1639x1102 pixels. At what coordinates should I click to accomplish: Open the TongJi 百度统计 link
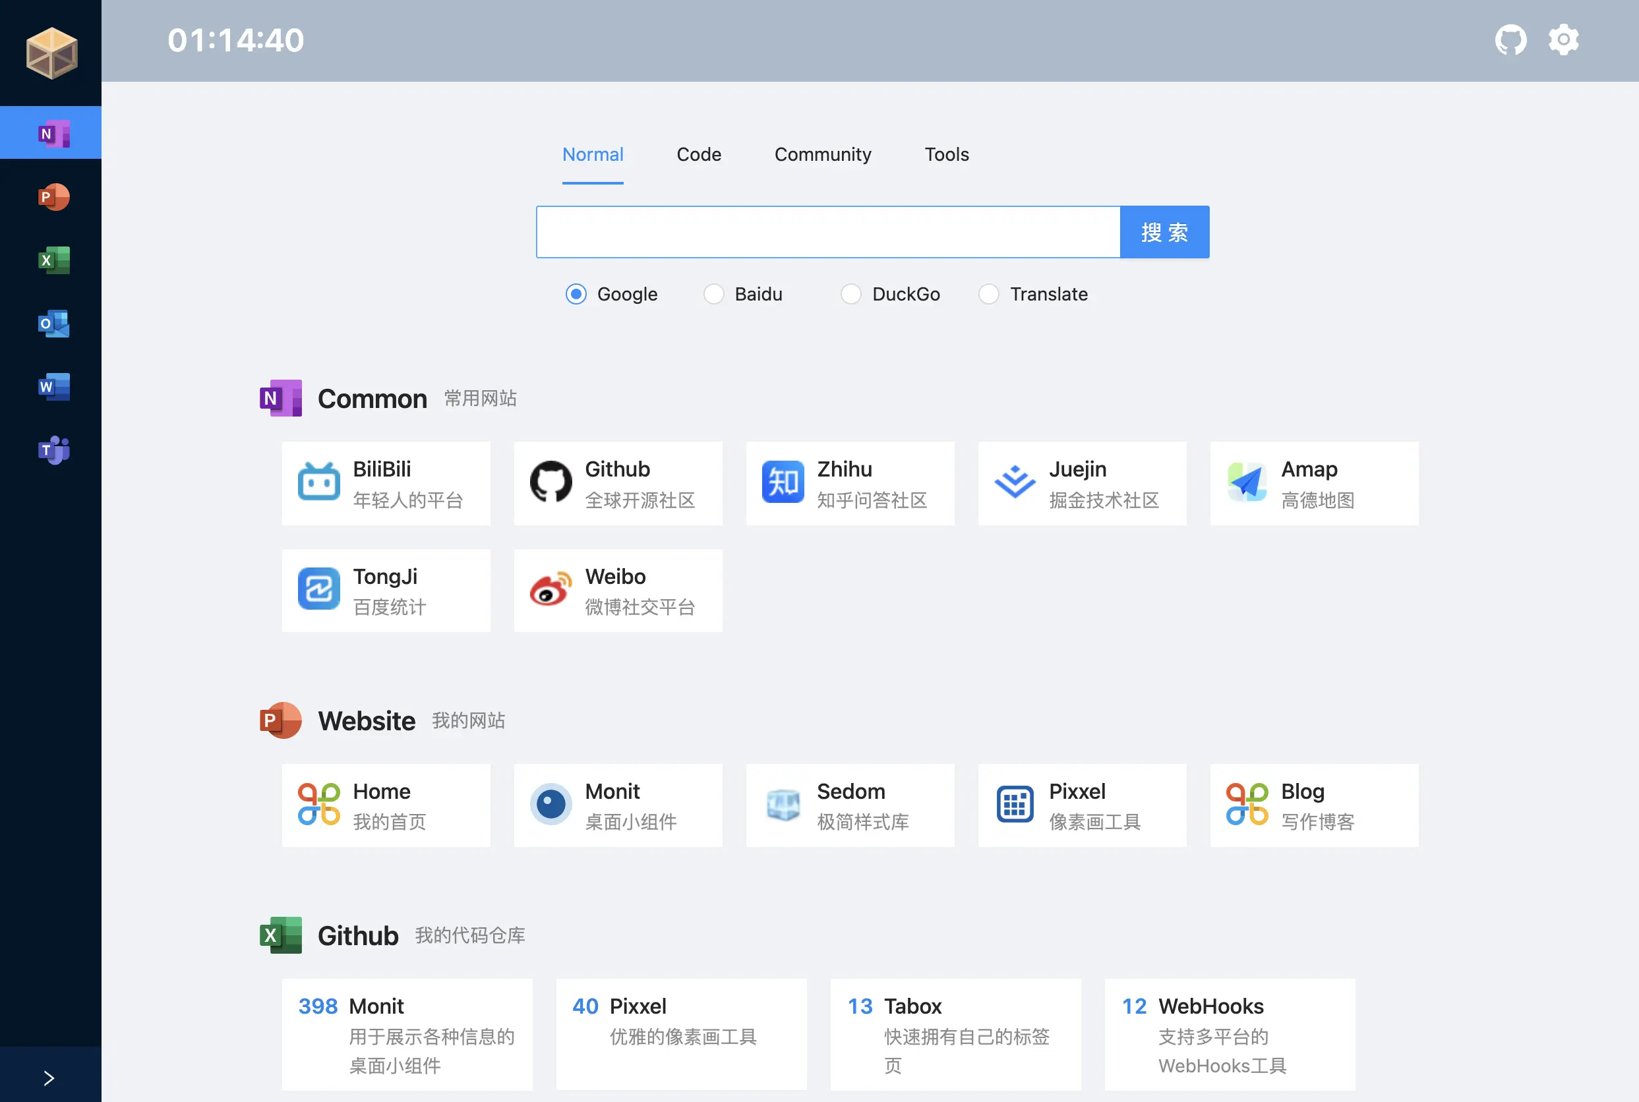click(x=386, y=591)
